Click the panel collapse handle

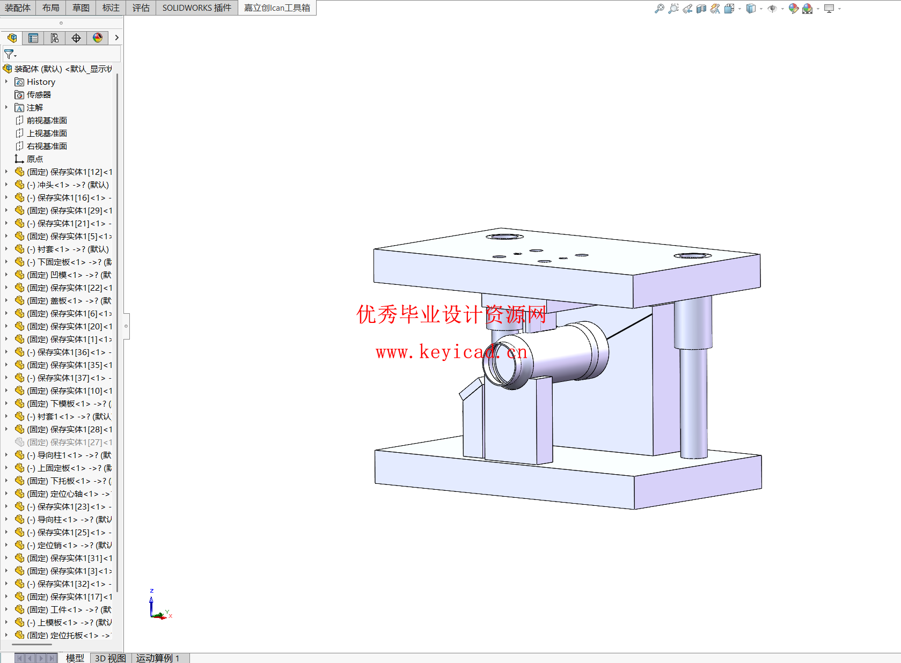(x=126, y=326)
